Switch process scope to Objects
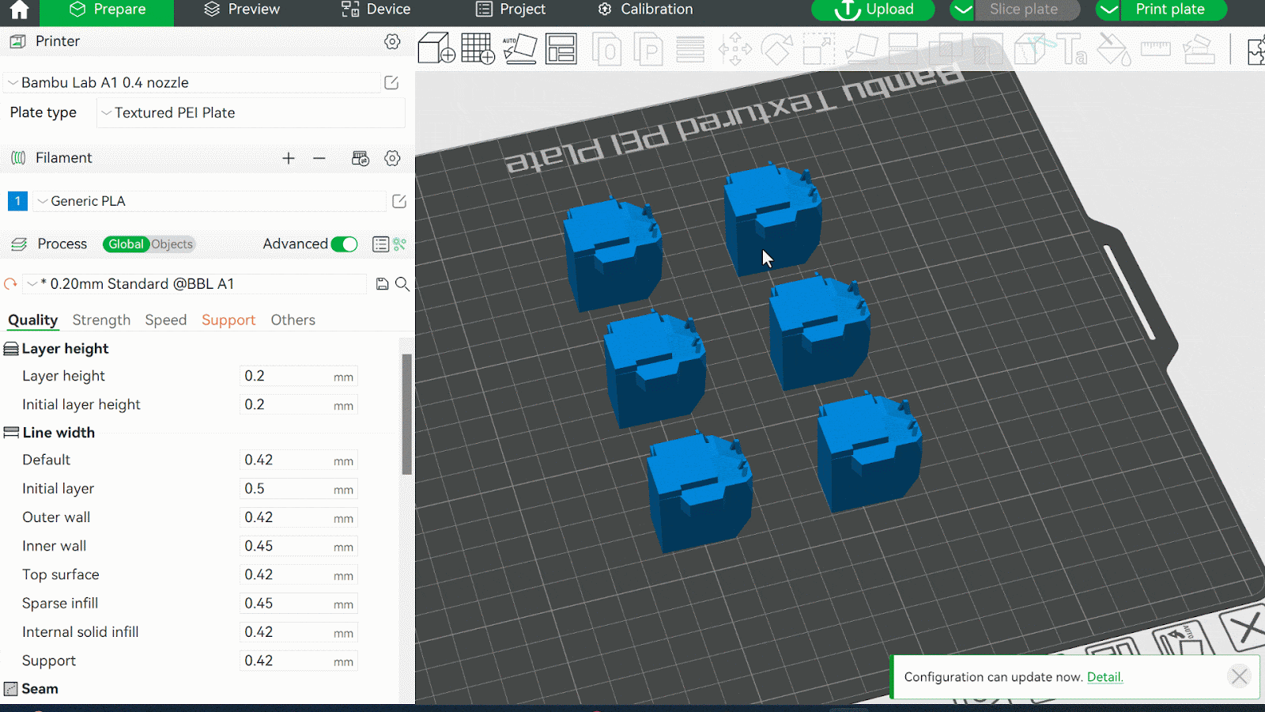This screenshot has height=712, width=1265. point(172,244)
